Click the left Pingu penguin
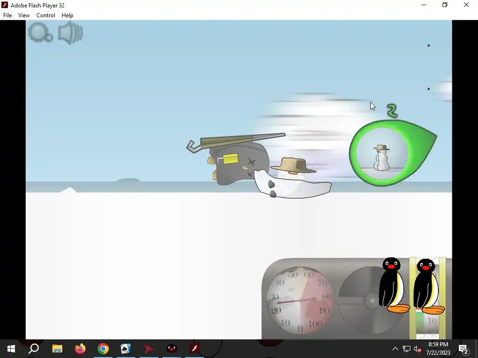The width and height of the screenshot is (478, 358). coord(394,285)
